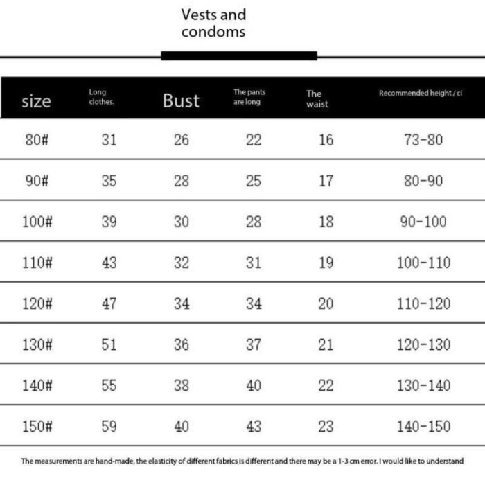The width and height of the screenshot is (485, 485).
Task: Click the measurements disclaimer text at bottom
Action: (242, 461)
